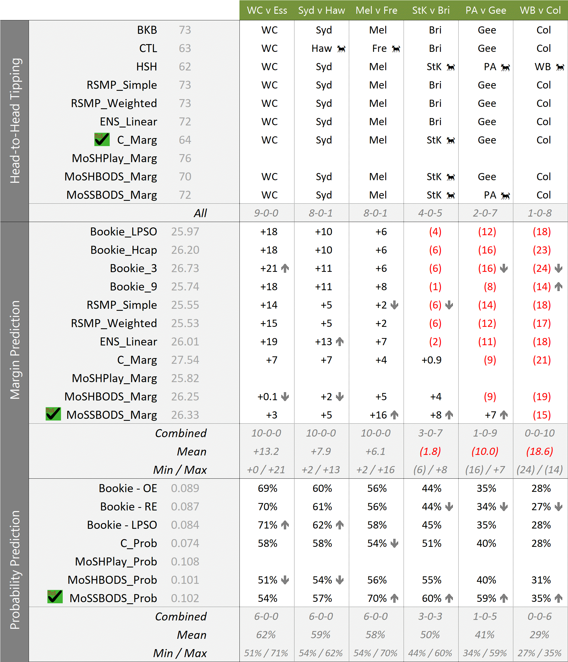The image size is (568, 662).
Task: Click the up arrow beside MoSSBODS_Prob's 59%
Action: coord(504,598)
